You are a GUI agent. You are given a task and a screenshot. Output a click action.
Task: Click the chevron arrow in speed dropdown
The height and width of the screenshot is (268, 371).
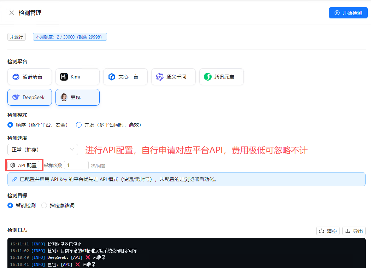coord(72,150)
